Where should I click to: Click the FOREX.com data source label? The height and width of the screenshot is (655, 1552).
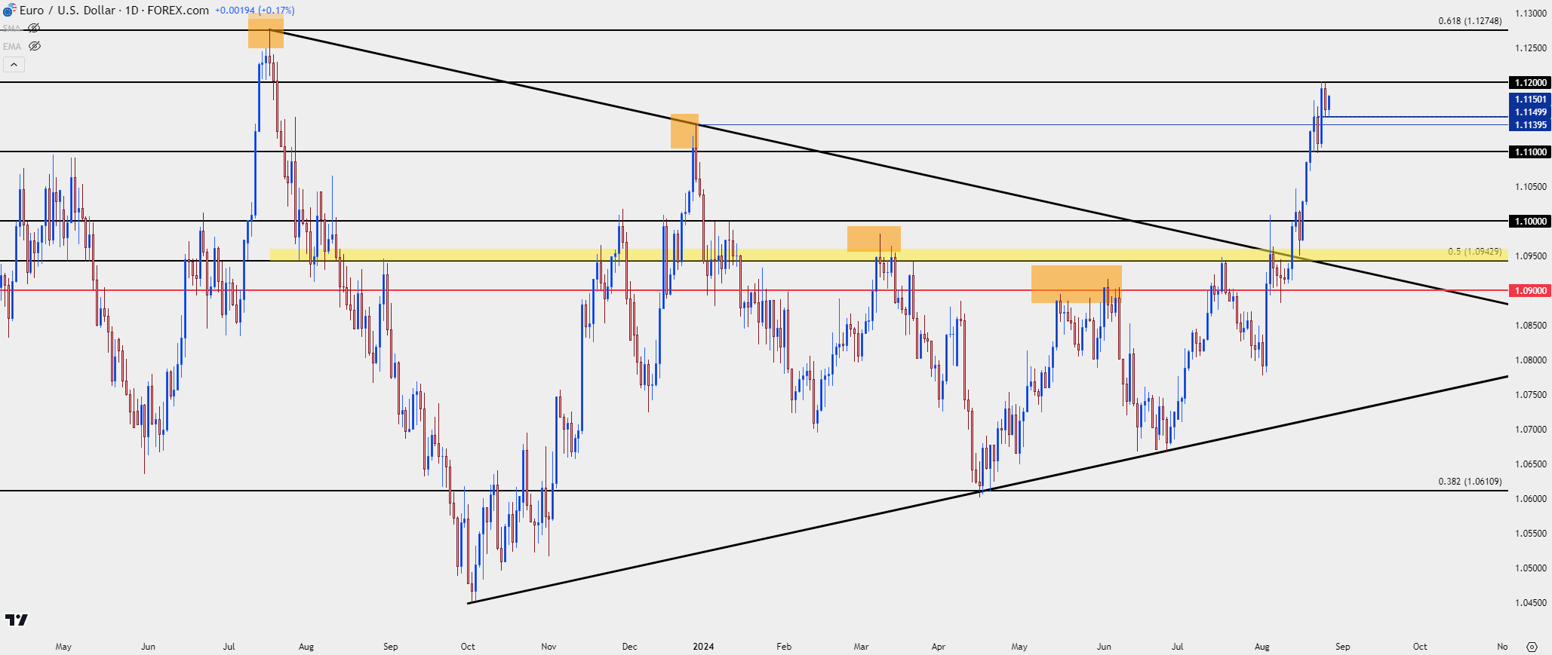click(x=177, y=11)
